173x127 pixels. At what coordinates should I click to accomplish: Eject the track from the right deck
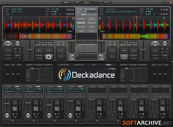pos(165,43)
